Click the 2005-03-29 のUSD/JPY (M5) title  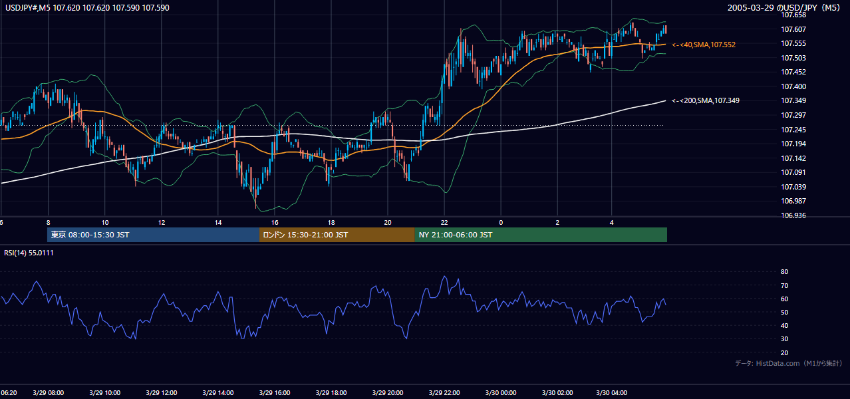pos(785,7)
